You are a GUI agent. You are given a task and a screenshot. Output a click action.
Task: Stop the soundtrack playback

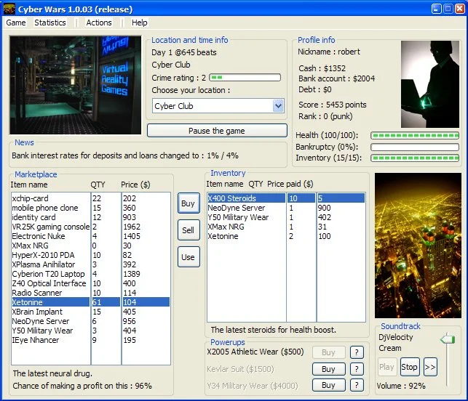410,367
